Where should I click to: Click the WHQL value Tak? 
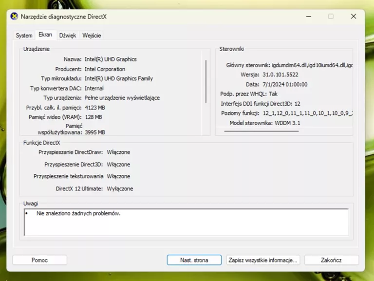coord(273,94)
